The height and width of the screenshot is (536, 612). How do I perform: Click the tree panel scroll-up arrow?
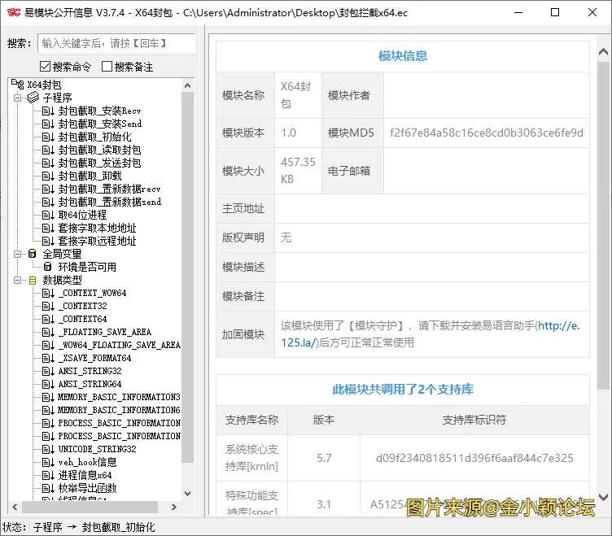(x=187, y=85)
